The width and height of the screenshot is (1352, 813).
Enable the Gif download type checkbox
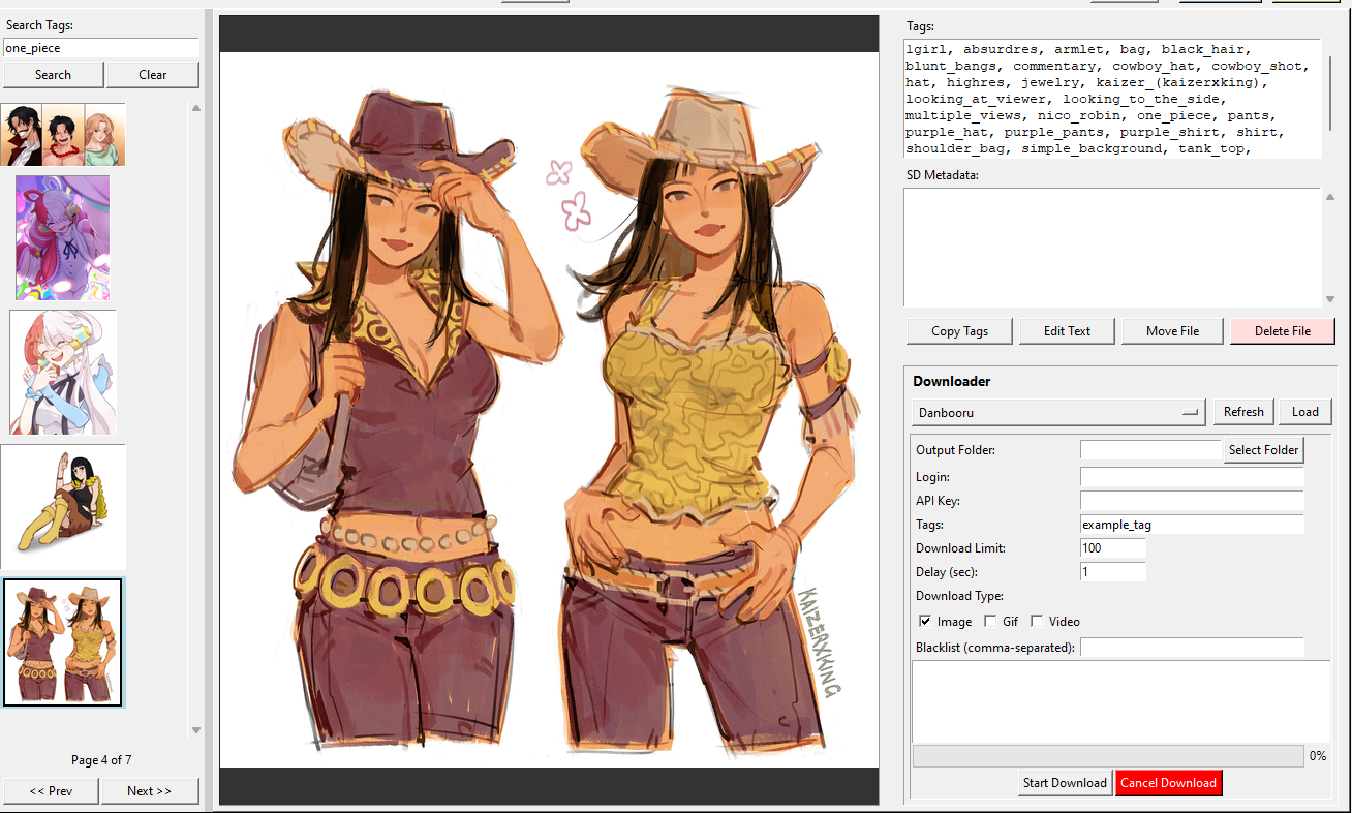[990, 621]
